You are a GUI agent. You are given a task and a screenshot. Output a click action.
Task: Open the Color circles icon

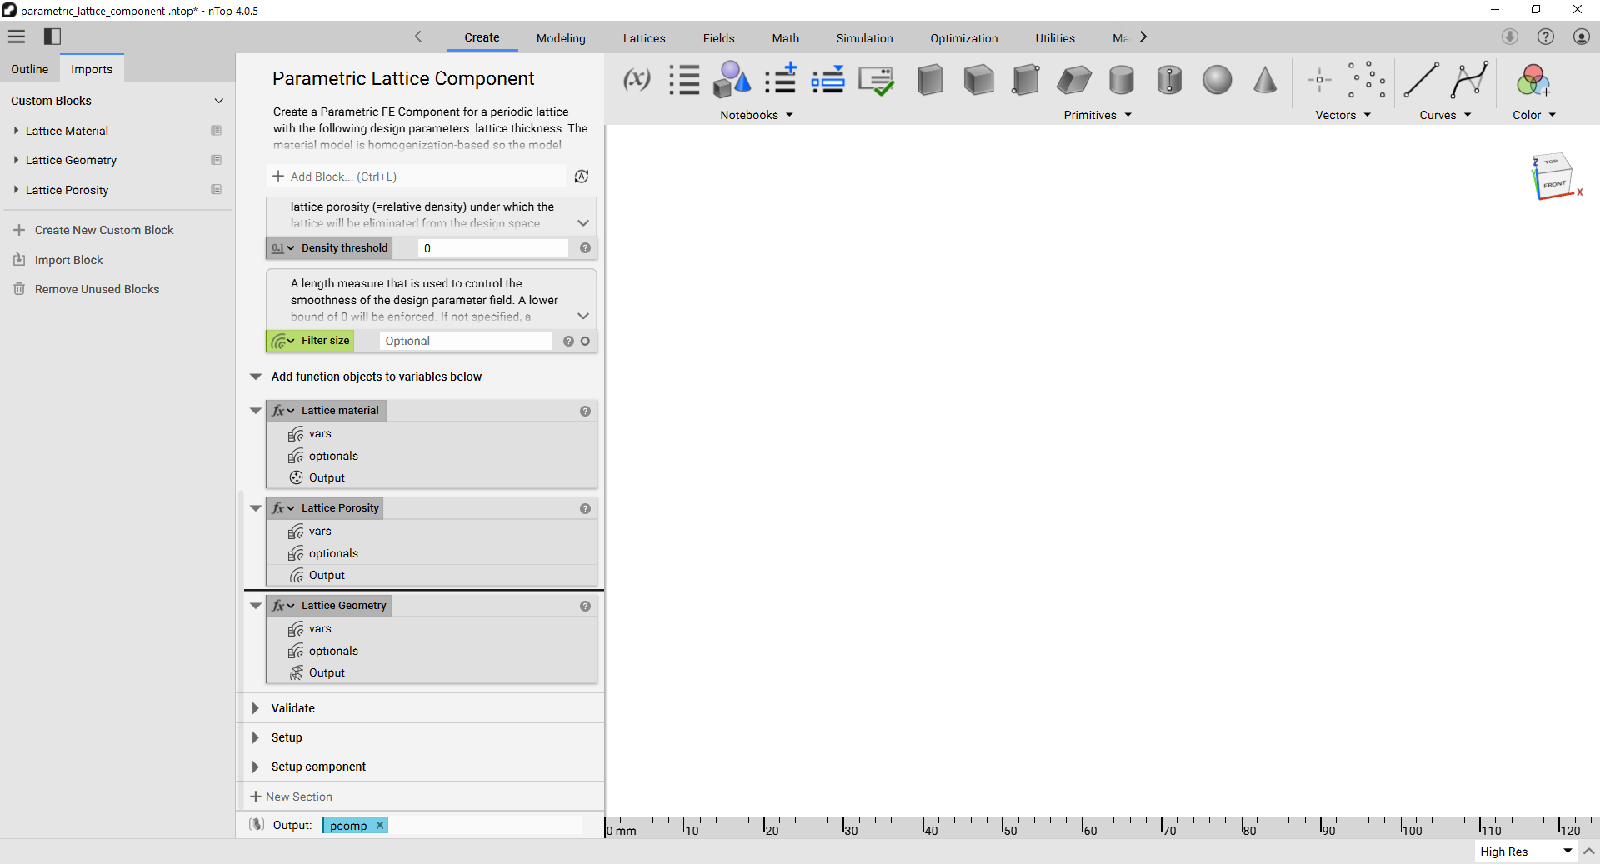1533,81
